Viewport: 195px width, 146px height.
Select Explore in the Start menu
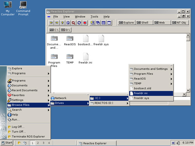point(28,69)
